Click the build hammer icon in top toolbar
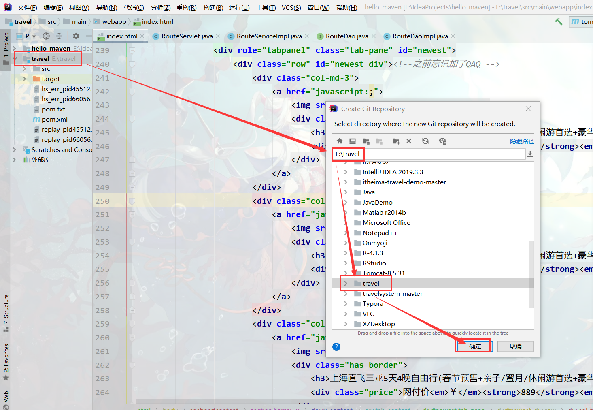 [559, 21]
